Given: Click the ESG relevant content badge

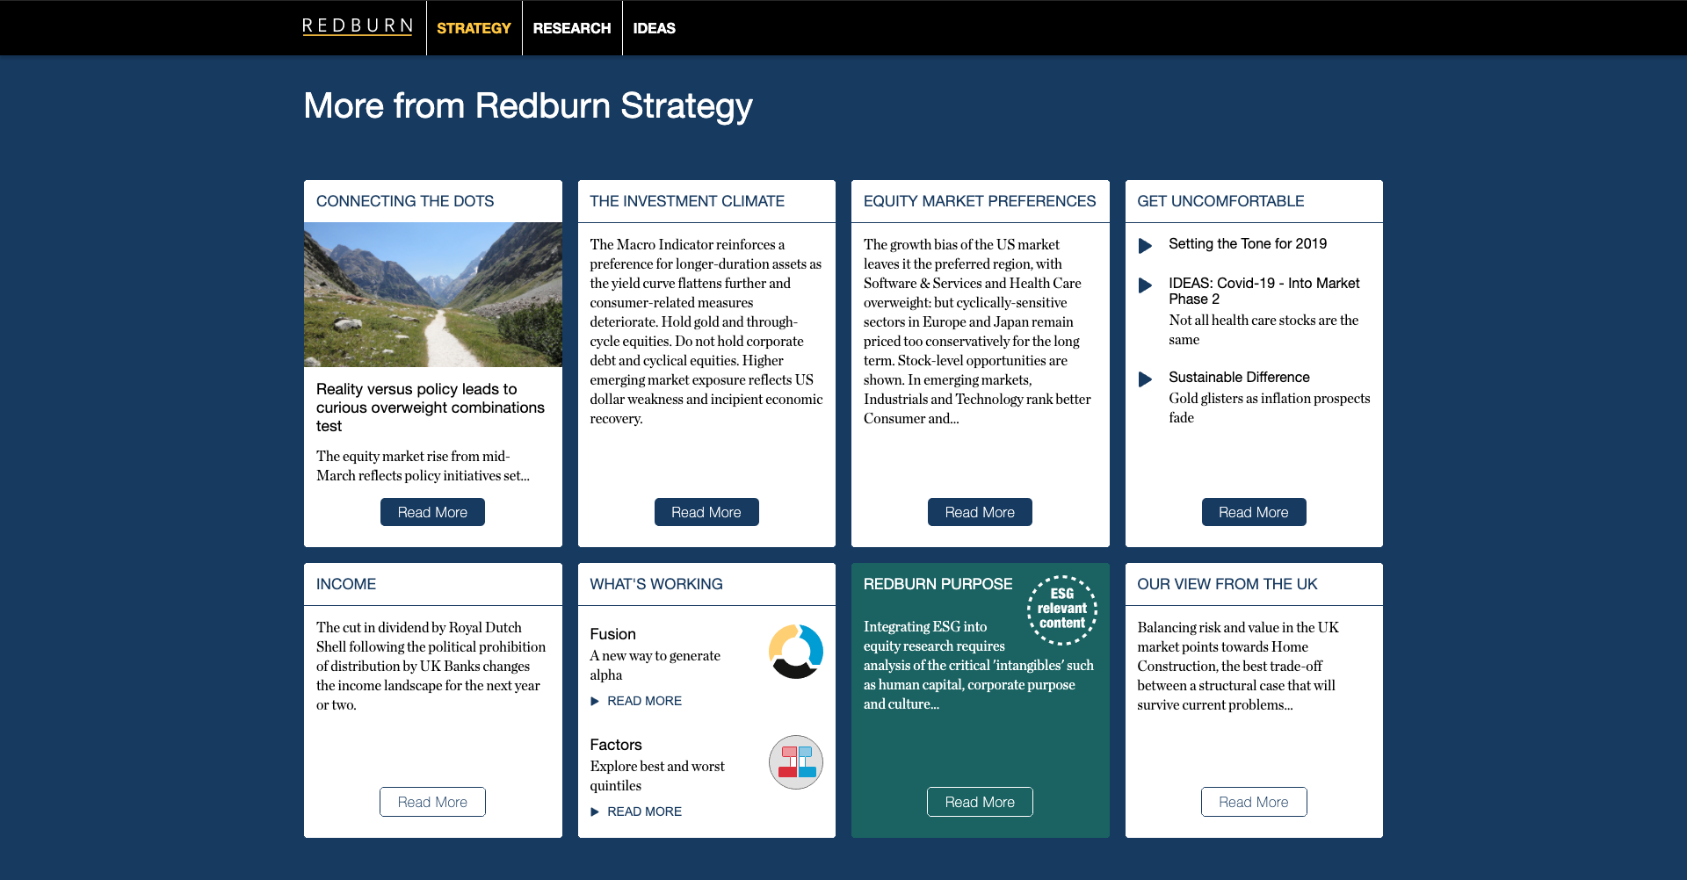Looking at the screenshot, I should click(1062, 610).
